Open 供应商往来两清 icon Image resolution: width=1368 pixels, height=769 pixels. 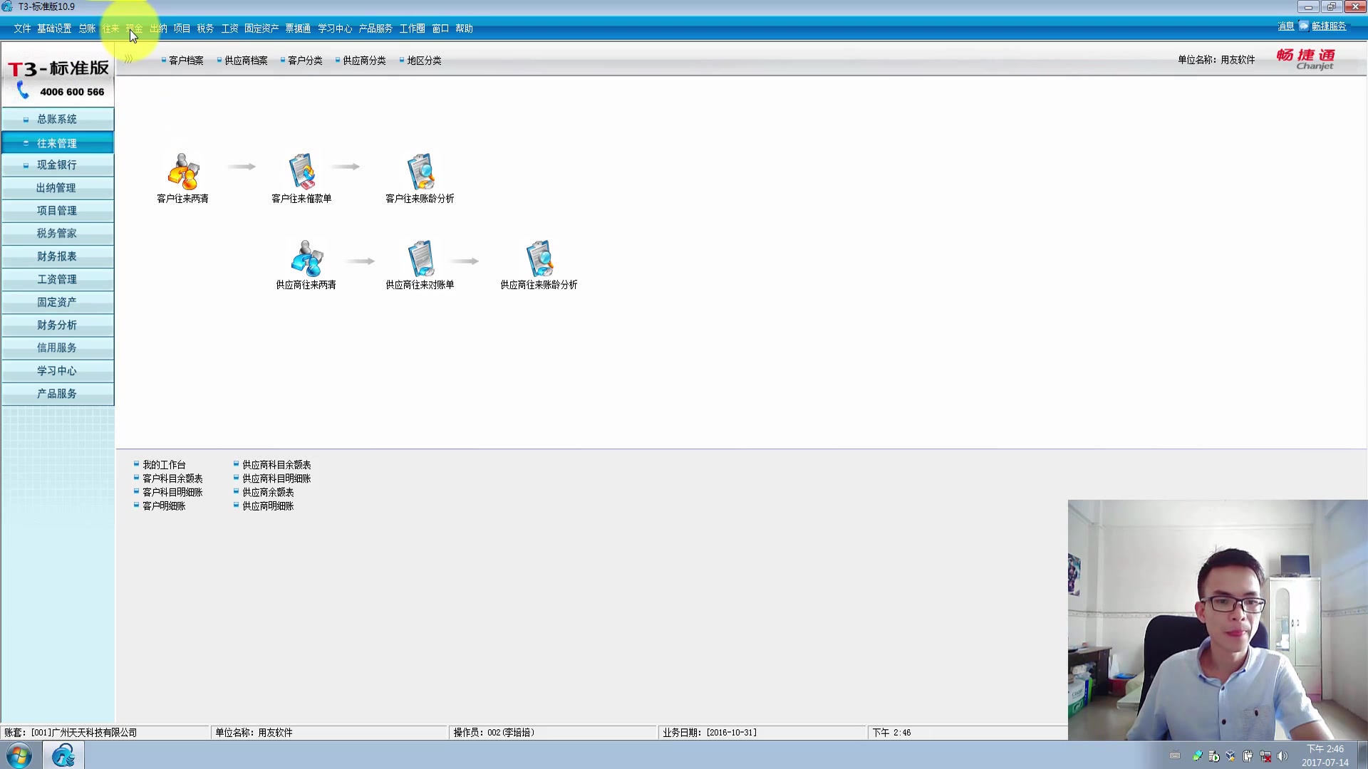coord(306,258)
